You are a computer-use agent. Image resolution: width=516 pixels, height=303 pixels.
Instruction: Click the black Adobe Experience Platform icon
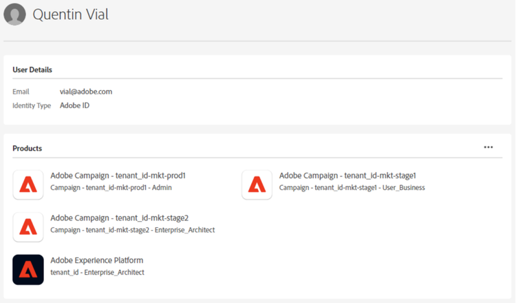[28, 269]
